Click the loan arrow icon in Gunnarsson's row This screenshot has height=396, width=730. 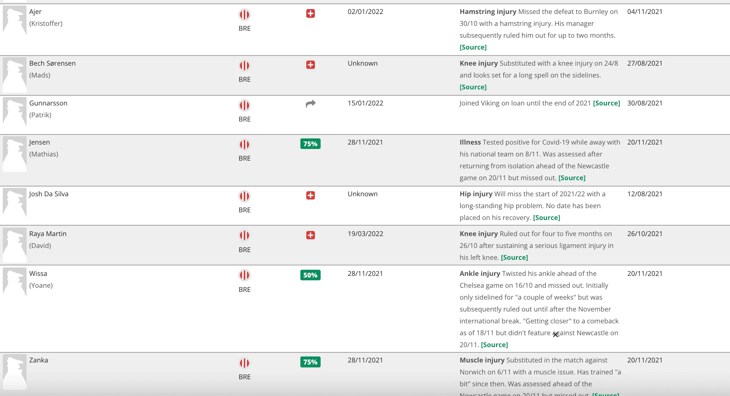coord(311,104)
